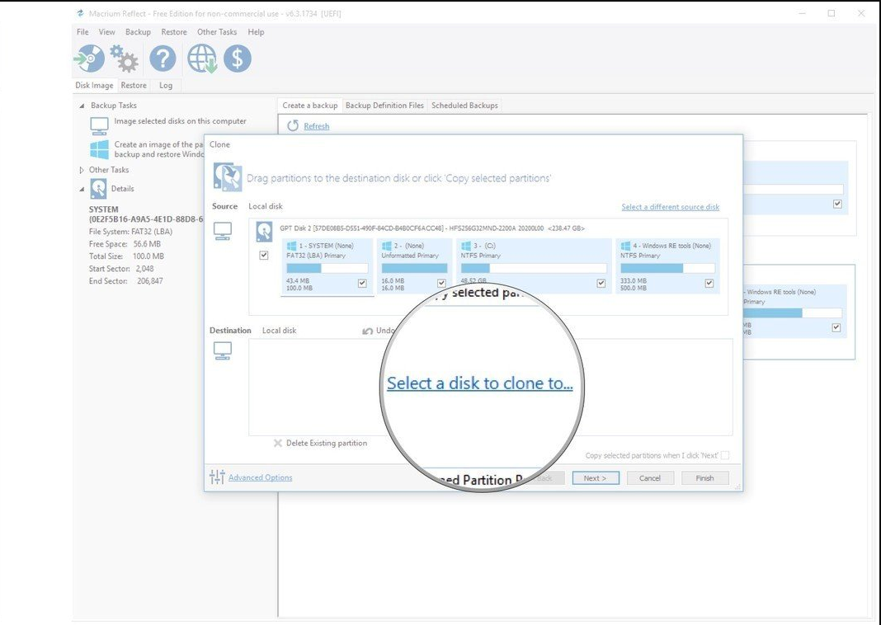Click the blue question mark help icon
The image size is (881, 625).
click(x=163, y=59)
